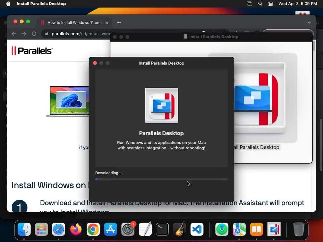View site security lock info

pyautogui.click(x=47, y=33)
